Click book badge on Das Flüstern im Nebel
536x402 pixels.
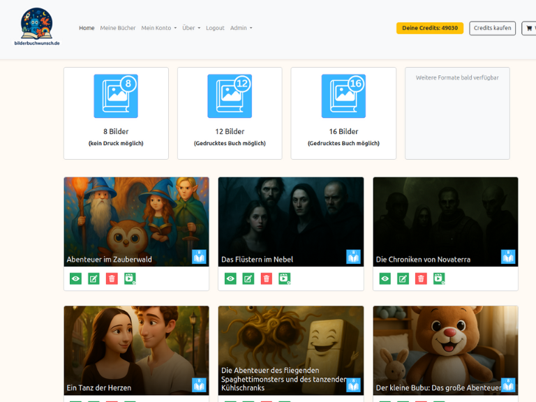tap(353, 257)
